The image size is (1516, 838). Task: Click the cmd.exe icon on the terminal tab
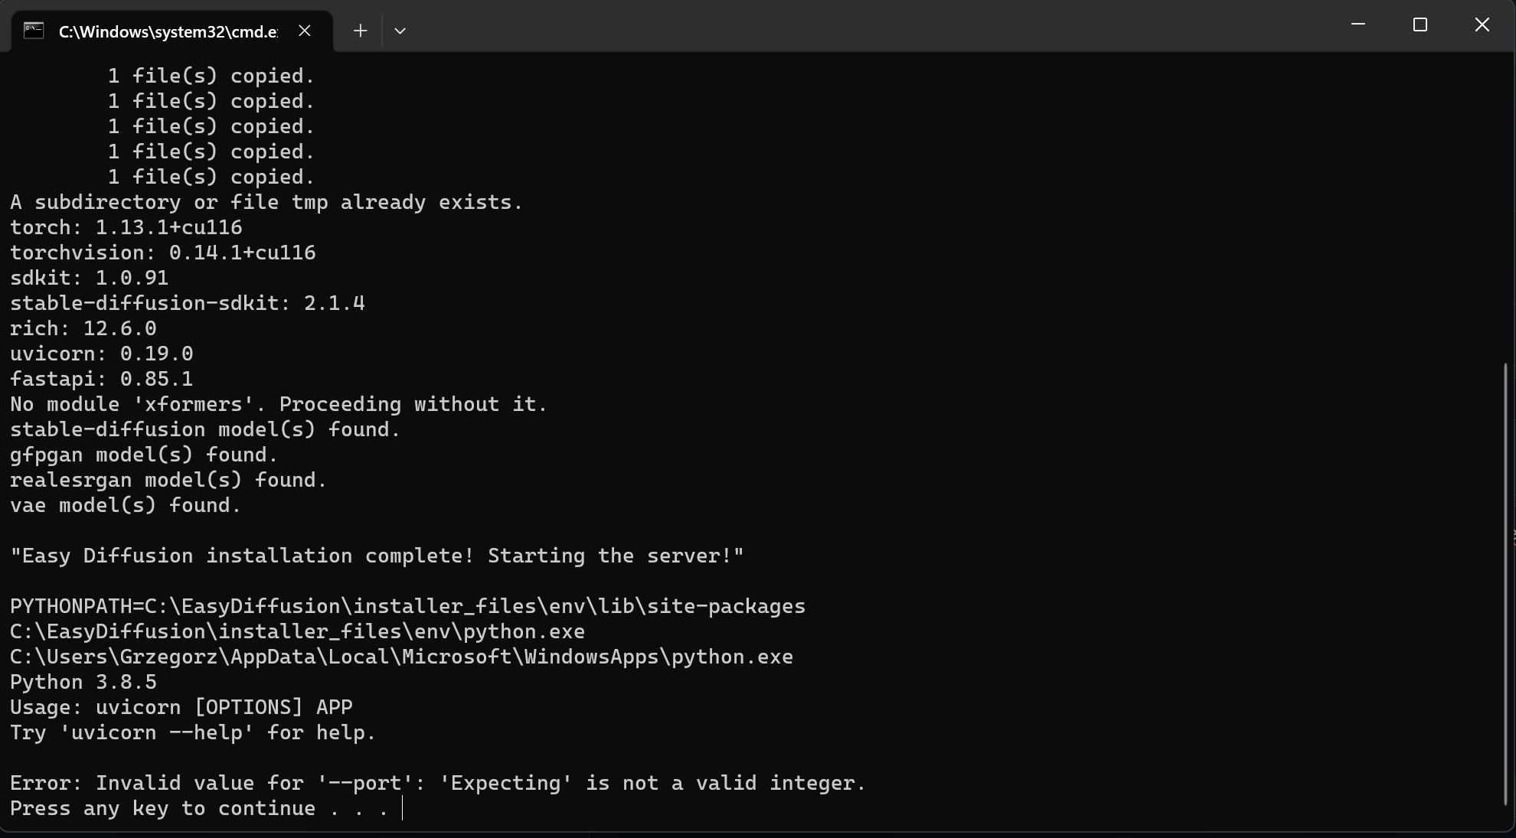(33, 31)
